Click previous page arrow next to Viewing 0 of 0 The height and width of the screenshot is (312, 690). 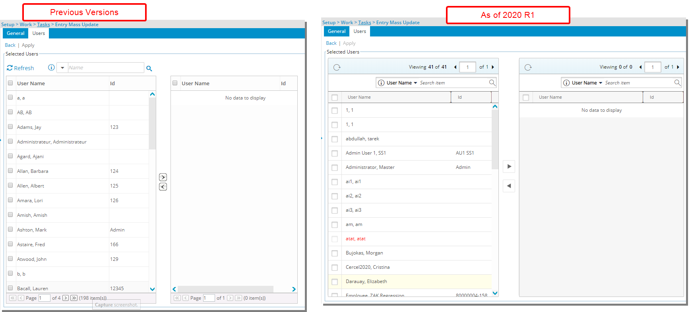tap(640, 67)
